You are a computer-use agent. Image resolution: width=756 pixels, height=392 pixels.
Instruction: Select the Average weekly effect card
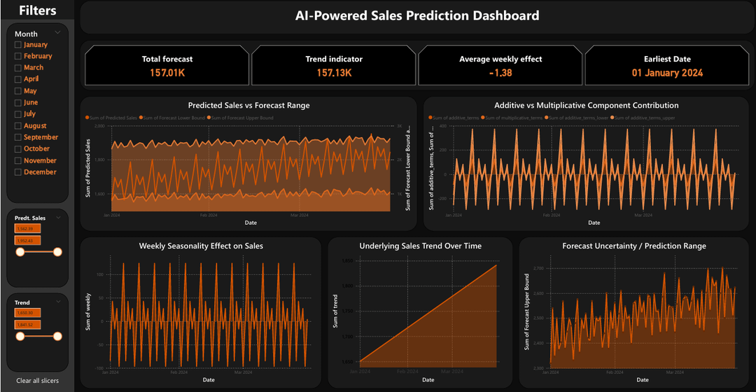pos(500,66)
